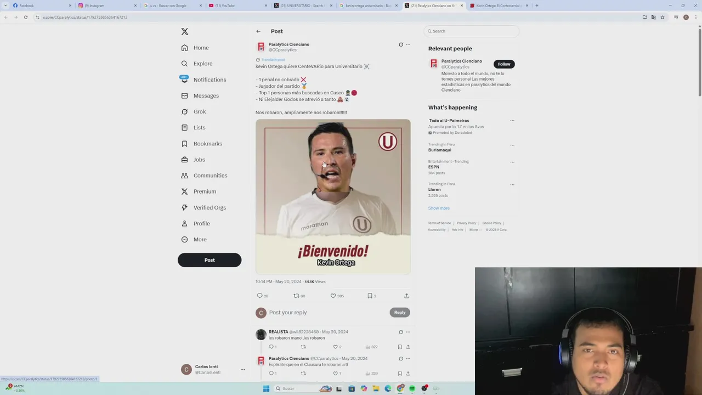Open main post's three-dot options menu
Viewport: 702px width, 395px height.
[x=408, y=44]
